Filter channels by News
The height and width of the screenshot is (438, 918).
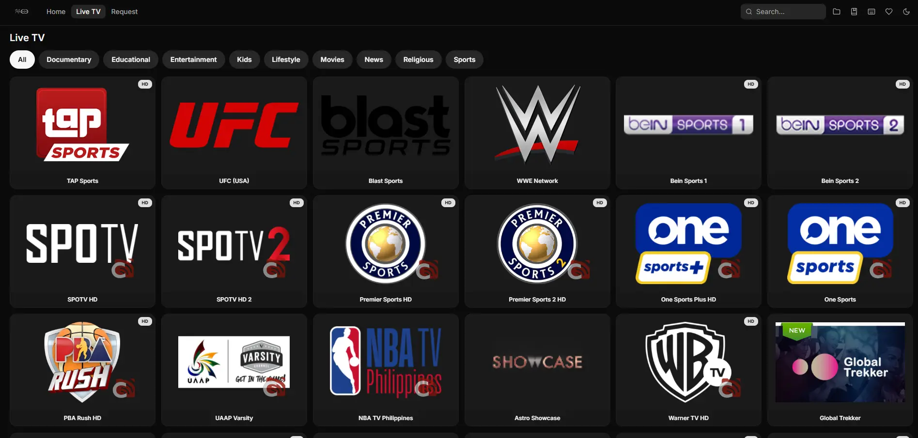click(374, 60)
